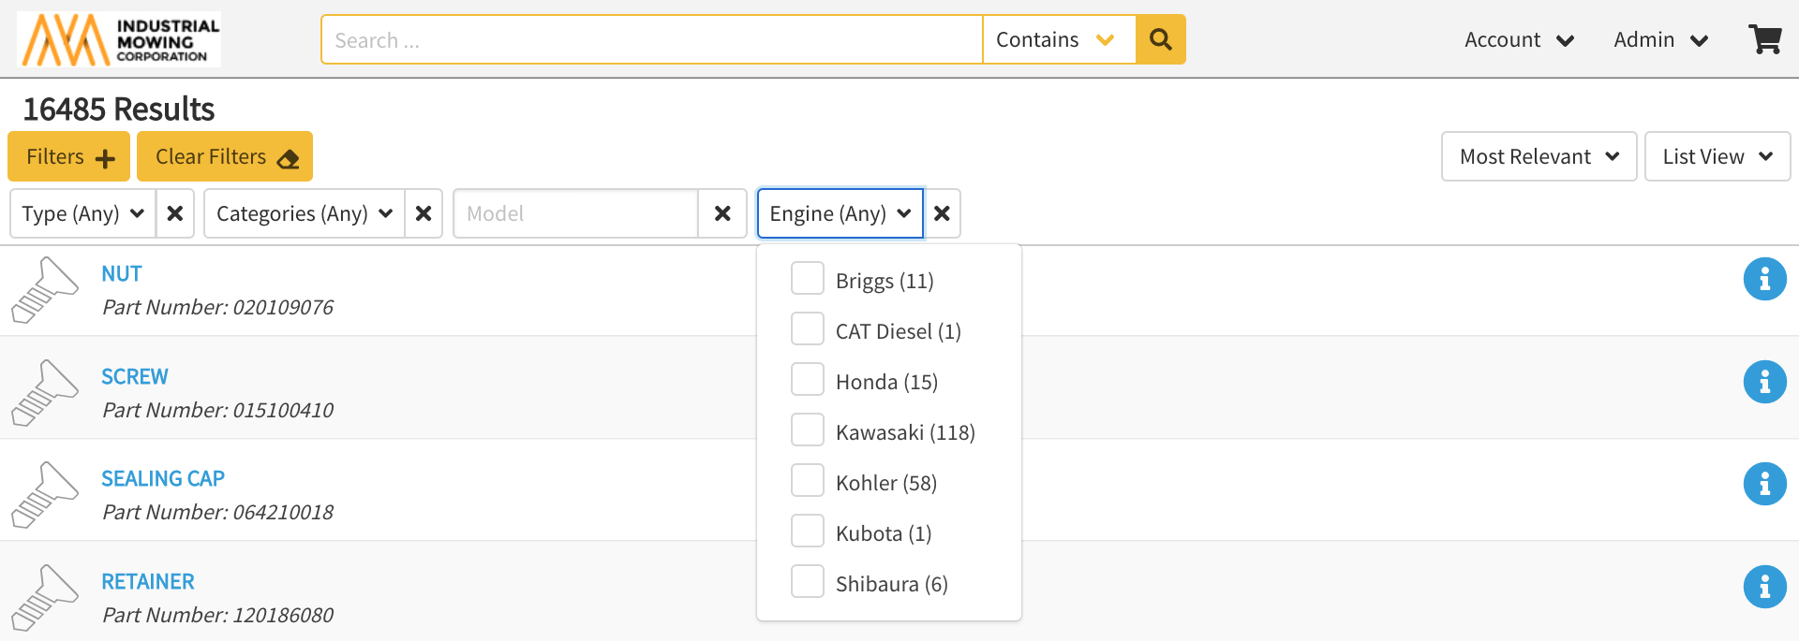Open info icon for SEALING CAP
This screenshot has width=1799, height=641.
pyautogui.click(x=1764, y=484)
